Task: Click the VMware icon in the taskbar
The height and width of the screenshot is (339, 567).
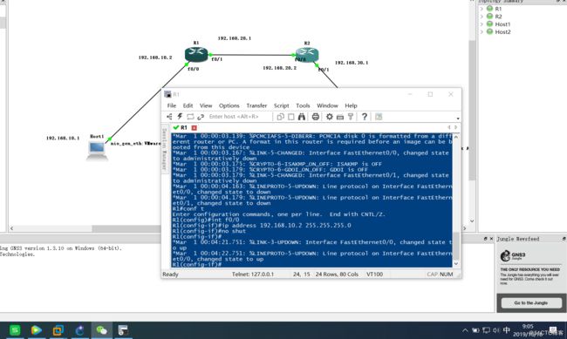Action: 58,330
